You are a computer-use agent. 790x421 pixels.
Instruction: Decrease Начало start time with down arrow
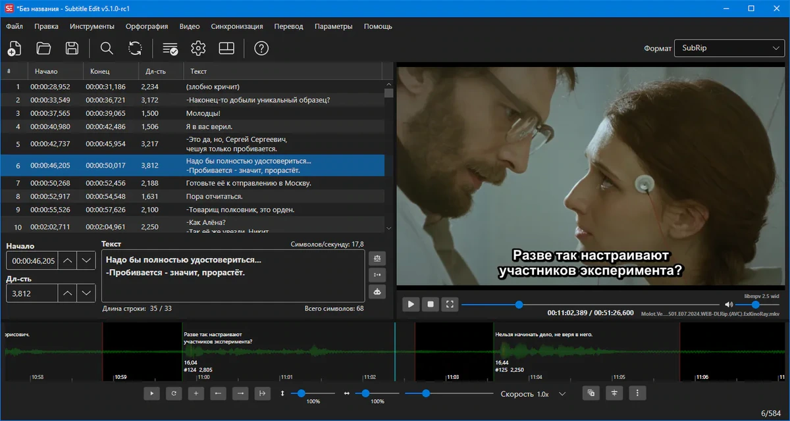tap(86, 261)
